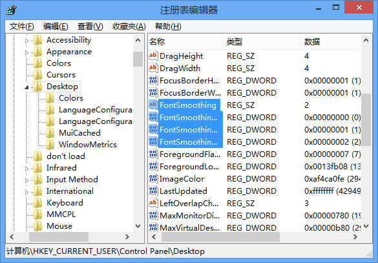Click the Registry Editor app icon in title bar
The height and width of the screenshot is (263, 378).
[x=12, y=10]
